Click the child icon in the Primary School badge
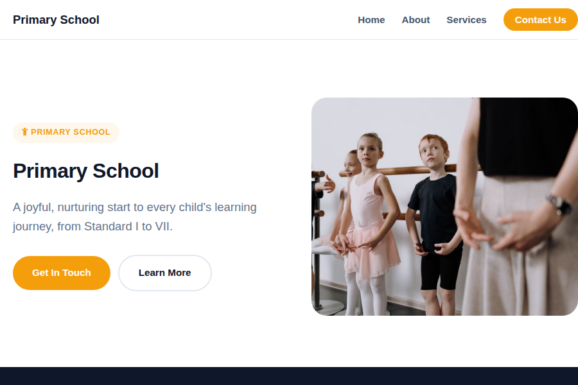The height and width of the screenshot is (385, 578). (24, 132)
